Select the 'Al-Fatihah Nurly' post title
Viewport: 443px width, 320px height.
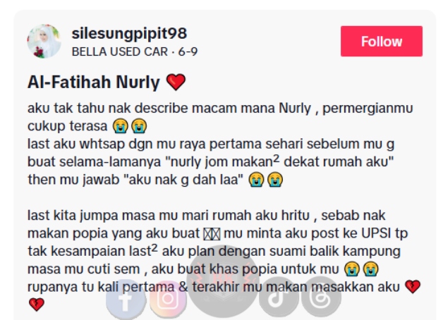click(94, 82)
